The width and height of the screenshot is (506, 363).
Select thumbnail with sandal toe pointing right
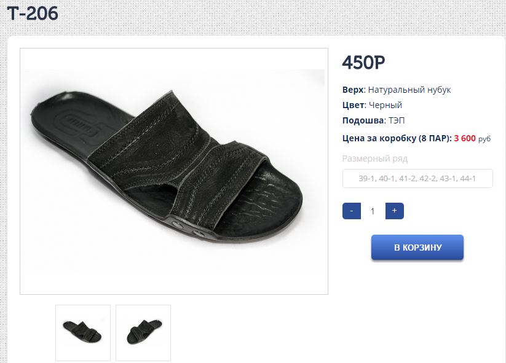point(83,332)
